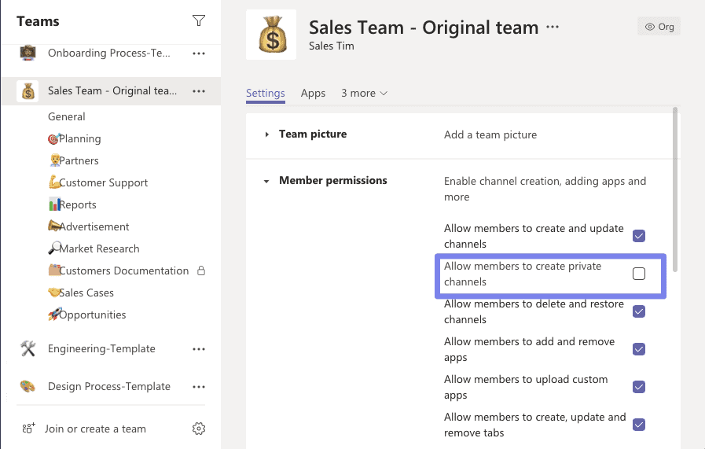
Task: Expand the Team picture section
Action: pyautogui.click(x=266, y=134)
